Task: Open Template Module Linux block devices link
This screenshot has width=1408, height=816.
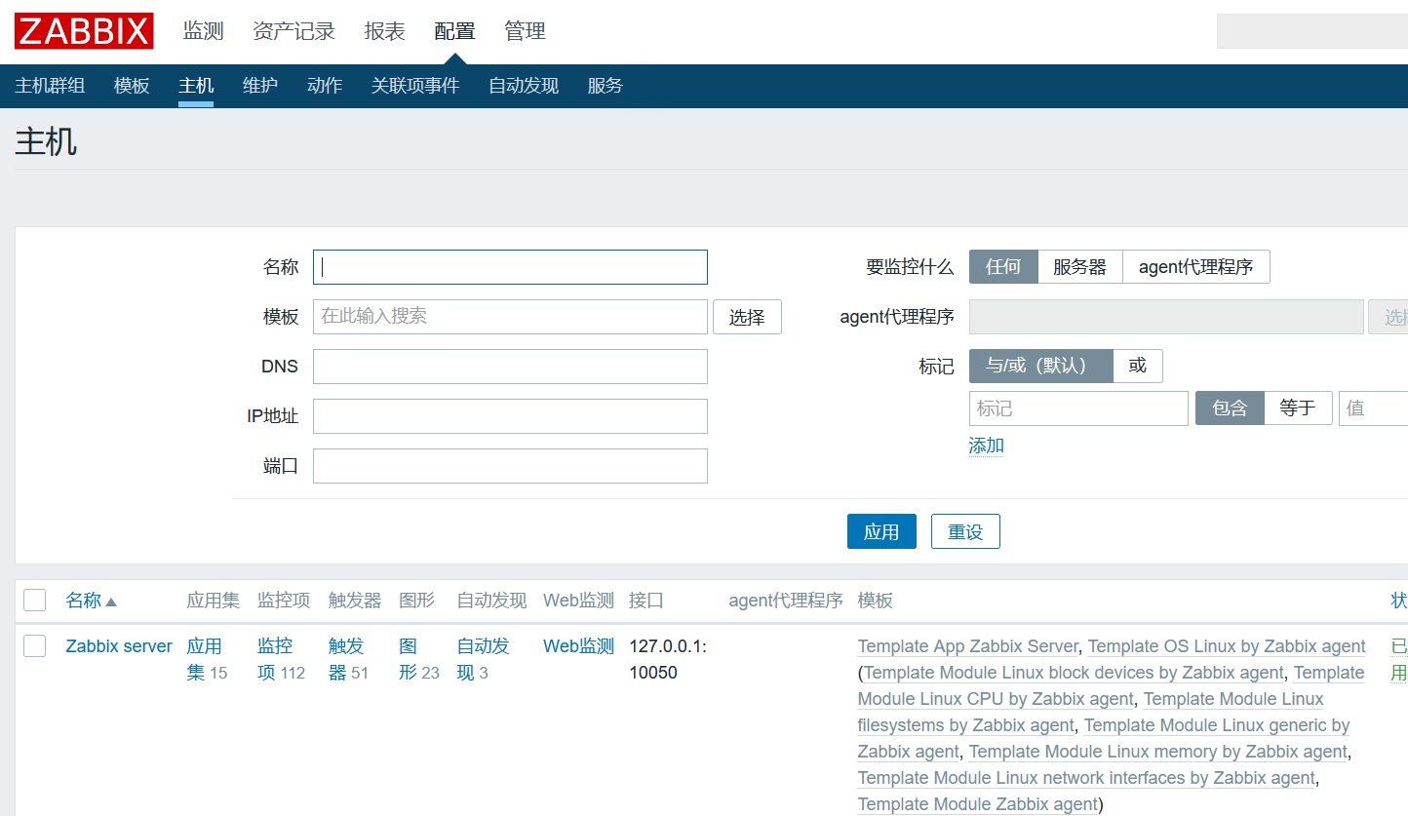Action: click(1074, 673)
